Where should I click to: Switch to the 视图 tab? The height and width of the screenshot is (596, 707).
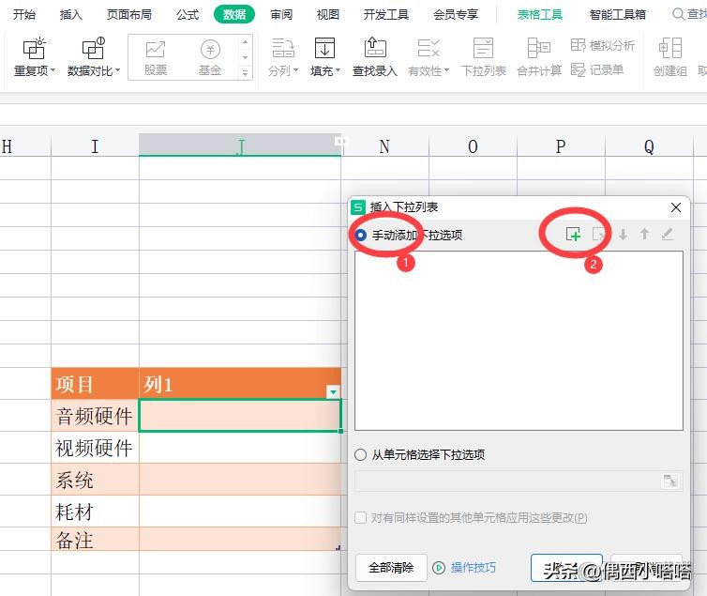point(328,14)
